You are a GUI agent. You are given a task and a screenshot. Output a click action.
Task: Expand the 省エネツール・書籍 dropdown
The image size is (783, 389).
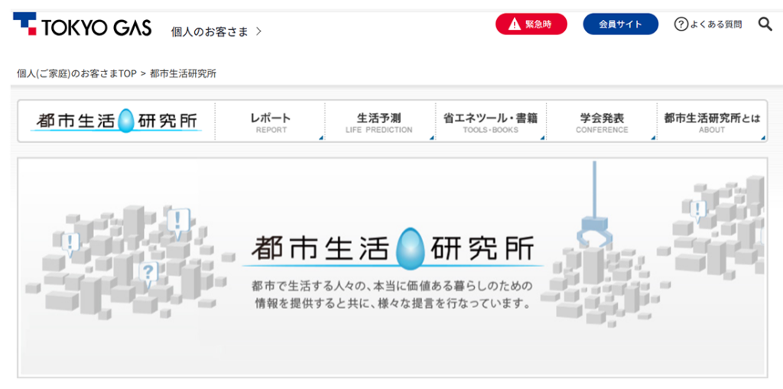click(490, 122)
